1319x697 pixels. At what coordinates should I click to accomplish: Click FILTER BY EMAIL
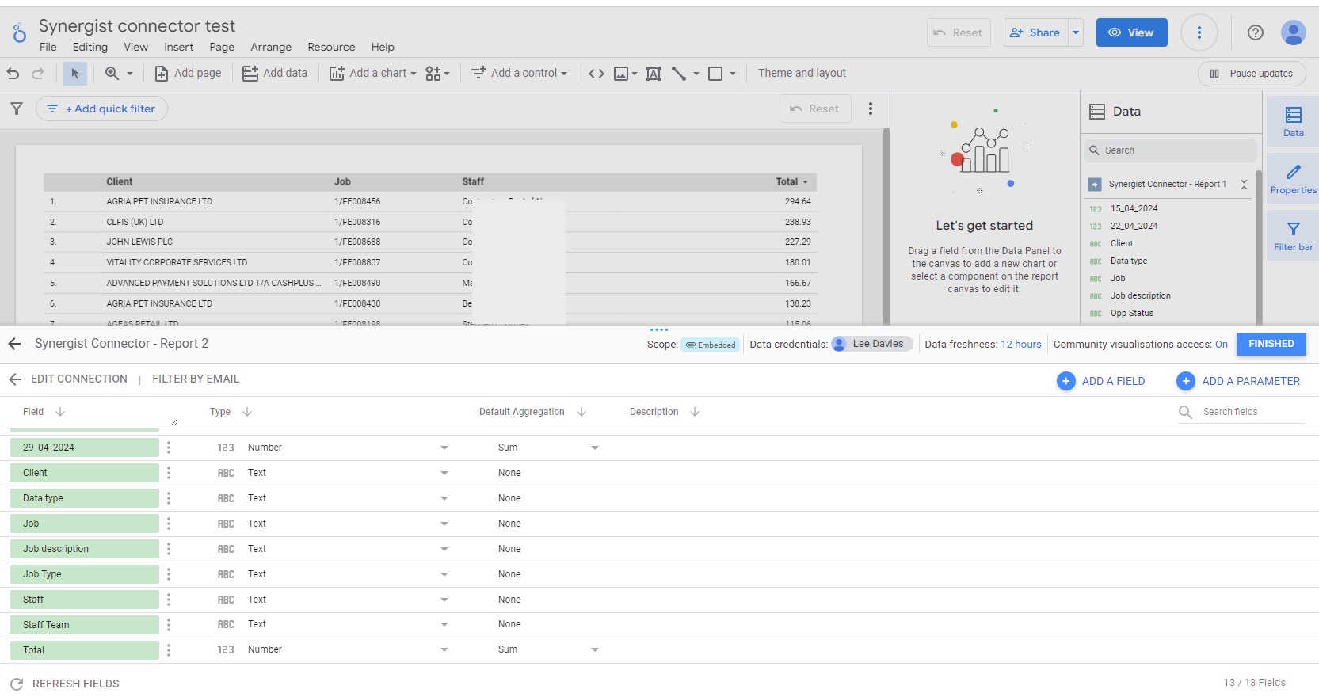pos(196,379)
